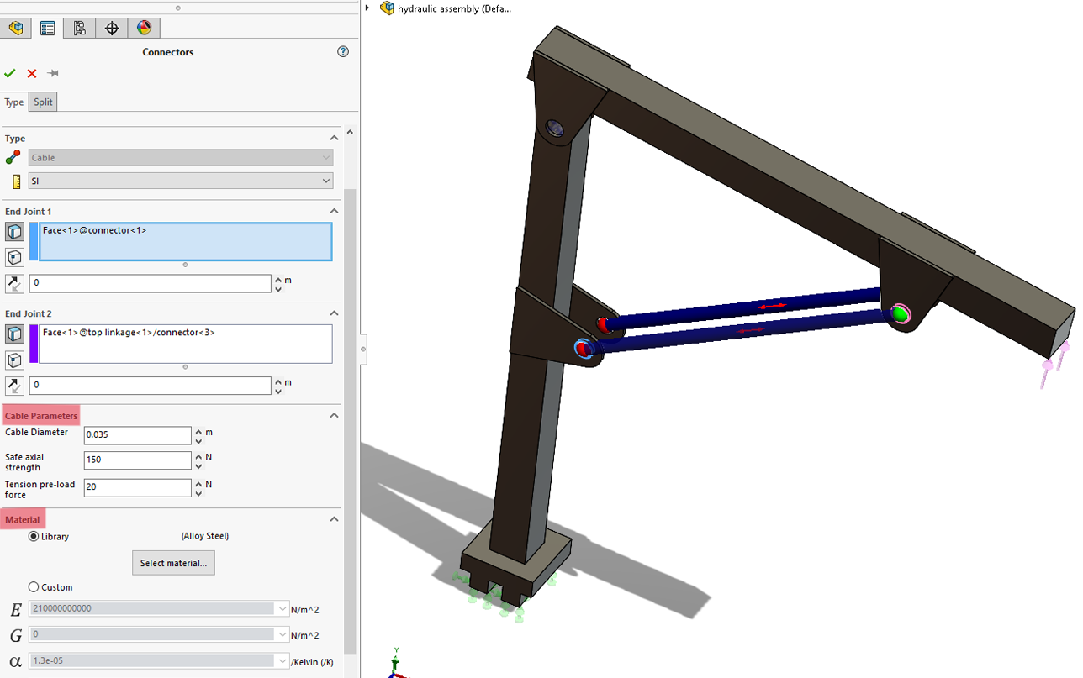Open the FeatureManager design tree tab icon
This screenshot has height=678, width=1083.
tap(15, 28)
